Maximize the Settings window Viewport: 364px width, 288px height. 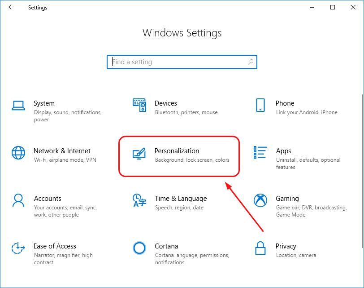tap(333, 7)
